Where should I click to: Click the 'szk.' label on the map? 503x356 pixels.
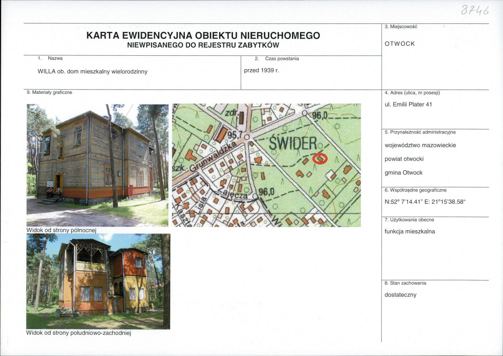pyautogui.click(x=179, y=168)
